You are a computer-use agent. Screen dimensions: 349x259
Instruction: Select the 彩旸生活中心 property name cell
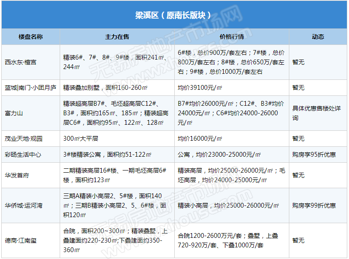23,155
